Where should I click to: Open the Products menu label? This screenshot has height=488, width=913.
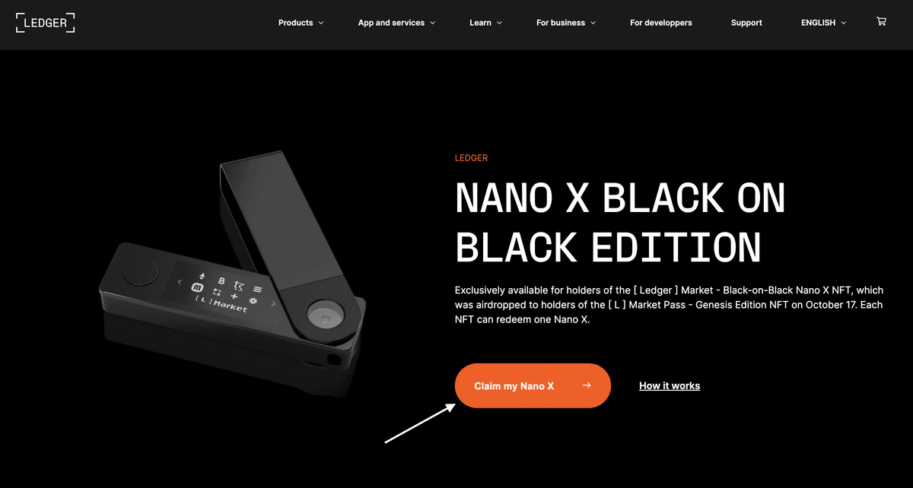coord(295,23)
